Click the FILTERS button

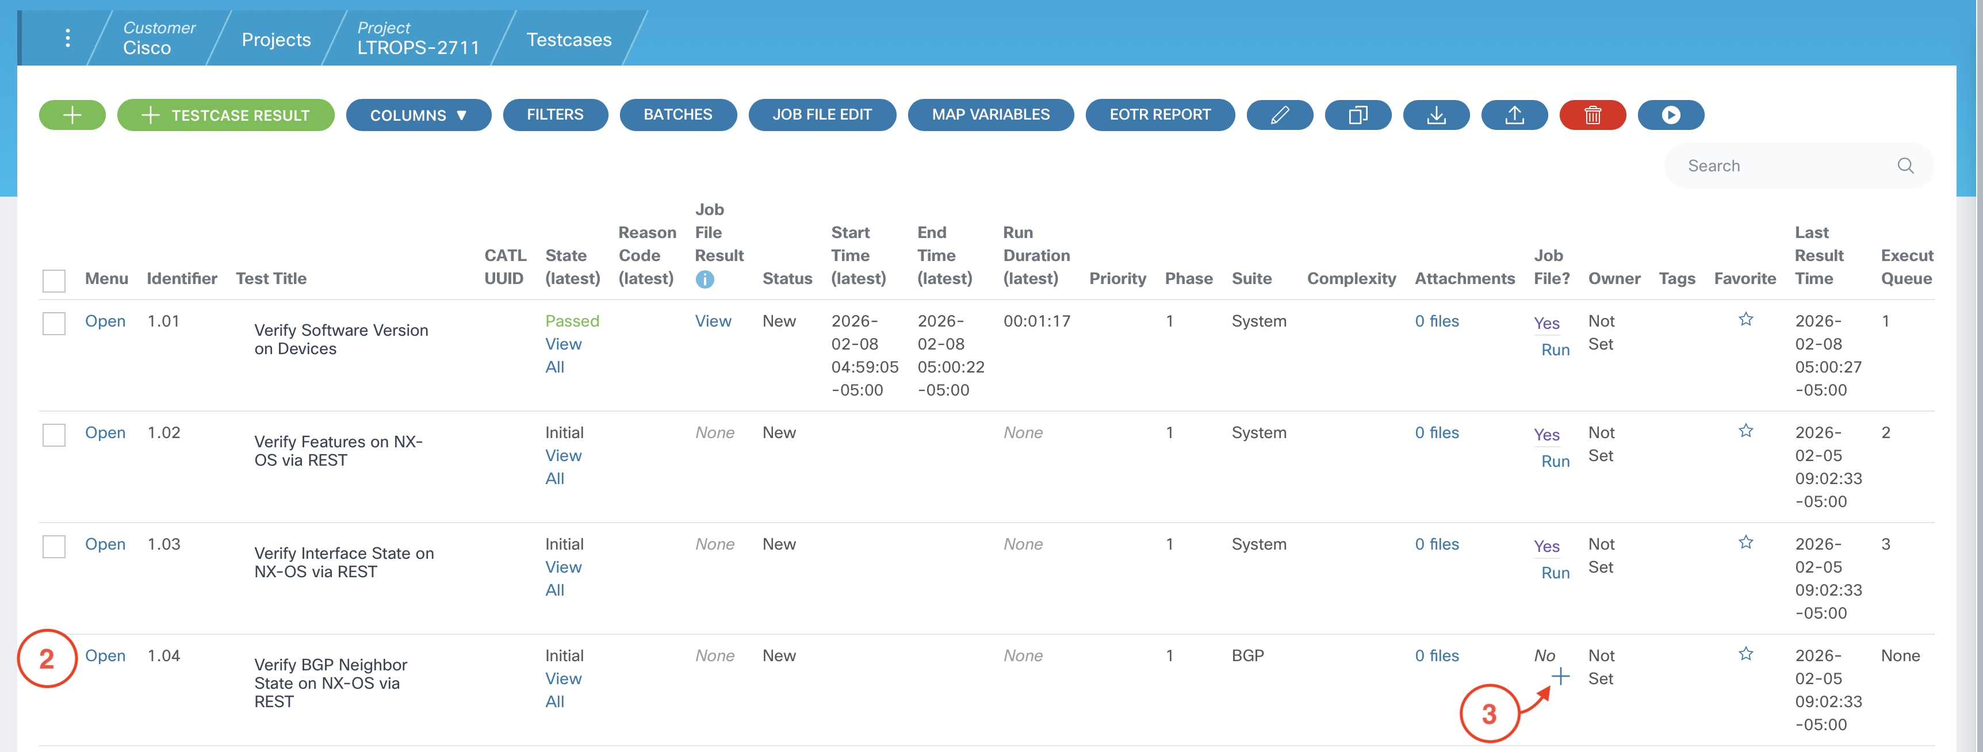coord(554,114)
